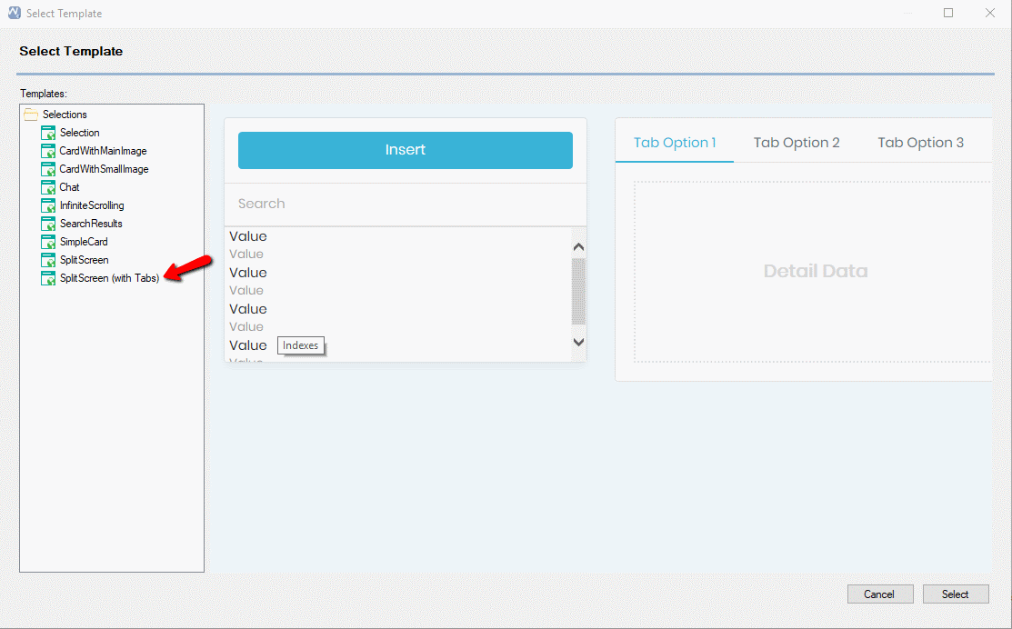The width and height of the screenshot is (1012, 629).
Task: Click the value list scrollbar thumb
Action: pos(578,291)
